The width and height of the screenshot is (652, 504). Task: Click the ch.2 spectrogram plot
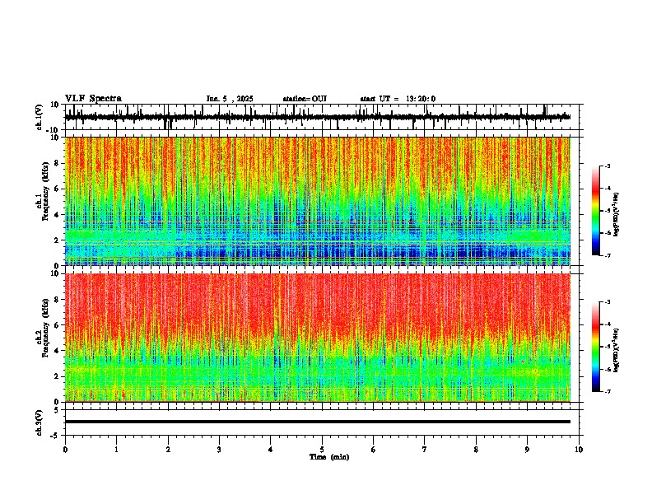click(x=318, y=338)
